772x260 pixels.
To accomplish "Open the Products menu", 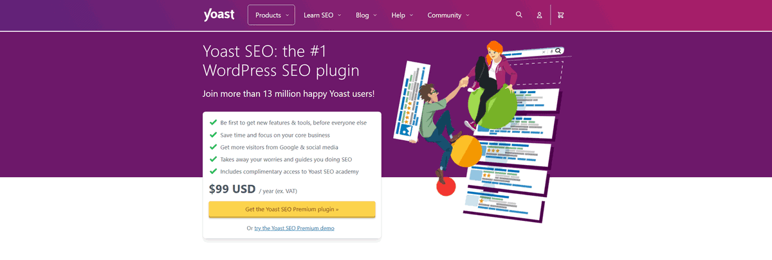I will 271,15.
